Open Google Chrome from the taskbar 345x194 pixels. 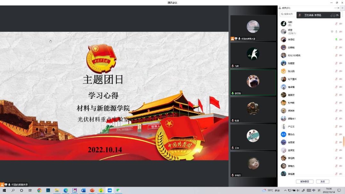pos(39,190)
